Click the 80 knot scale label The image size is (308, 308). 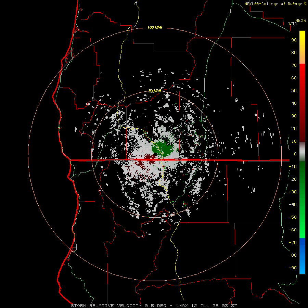point(294,53)
